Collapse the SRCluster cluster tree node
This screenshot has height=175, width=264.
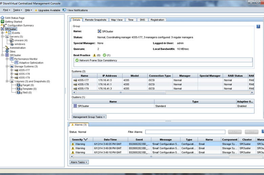pyautogui.click(x=2, y=55)
